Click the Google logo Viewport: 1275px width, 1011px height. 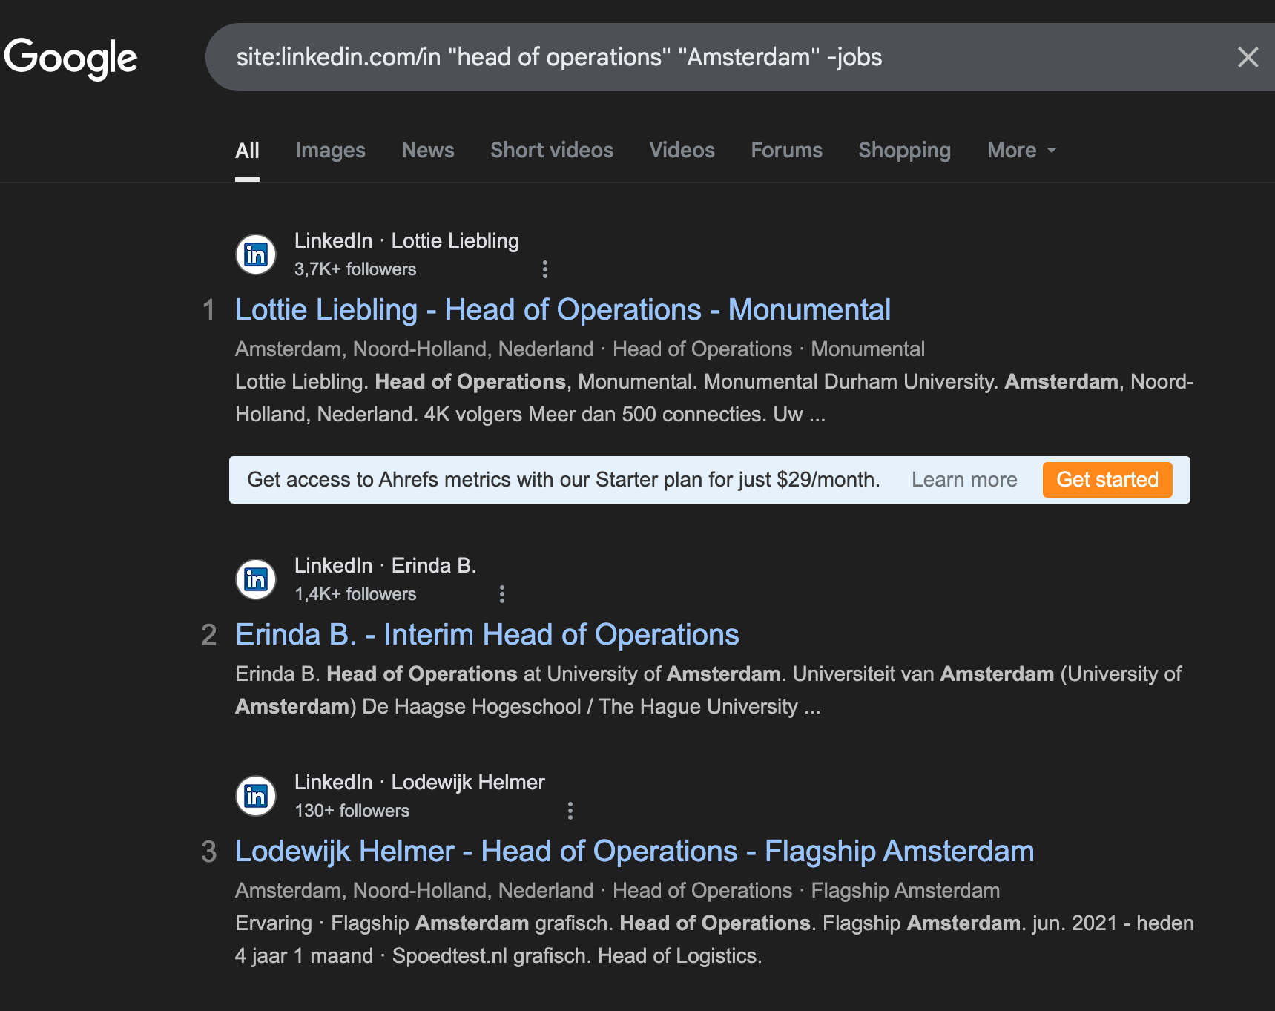70,57
